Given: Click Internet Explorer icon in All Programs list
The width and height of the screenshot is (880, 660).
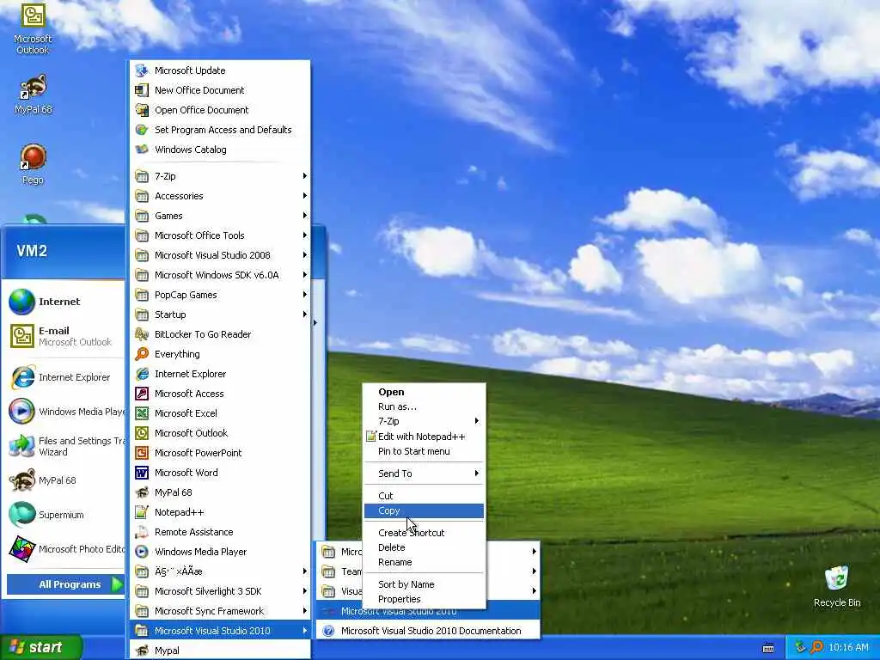Looking at the screenshot, I should coord(142,374).
